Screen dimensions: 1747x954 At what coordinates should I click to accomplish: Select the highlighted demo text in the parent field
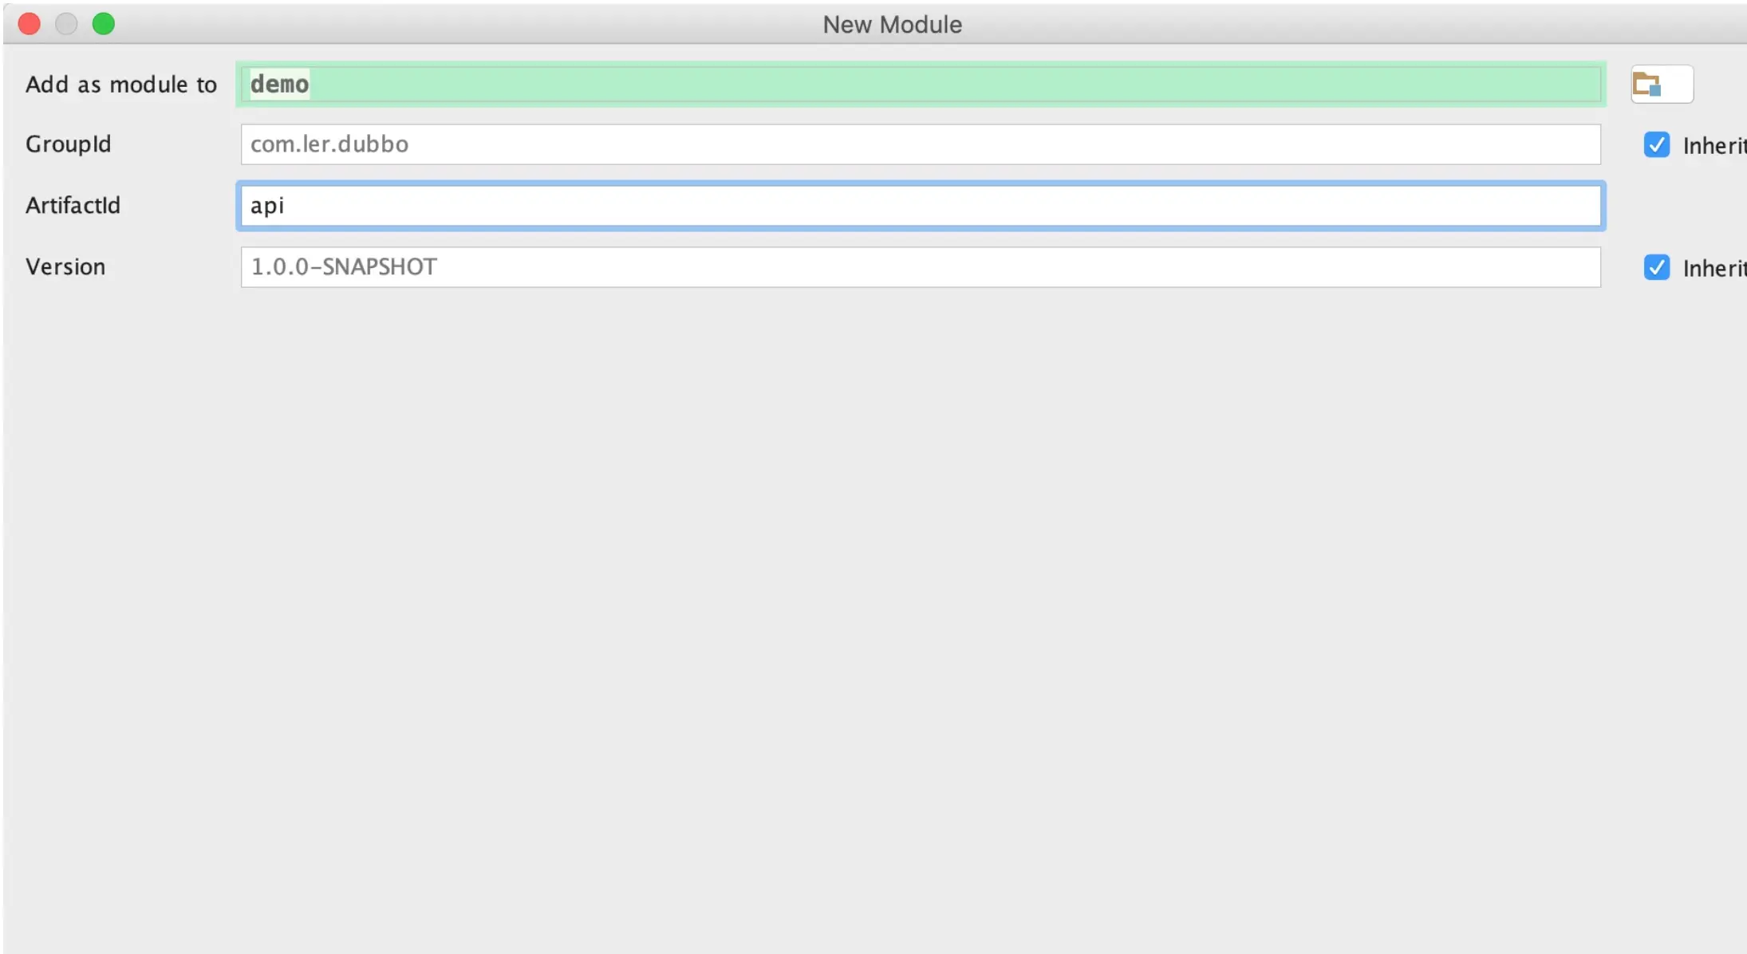[x=279, y=84]
